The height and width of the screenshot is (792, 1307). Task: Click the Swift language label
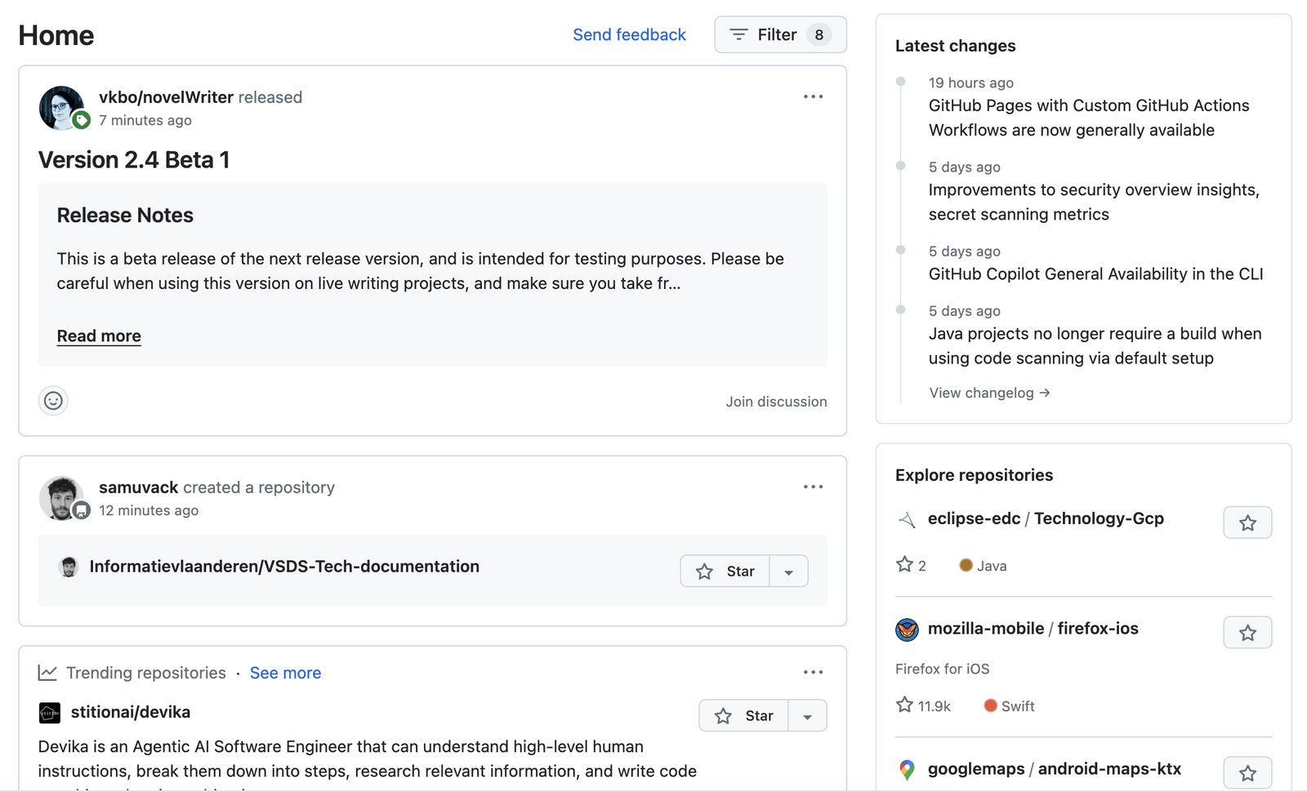pos(1009,706)
